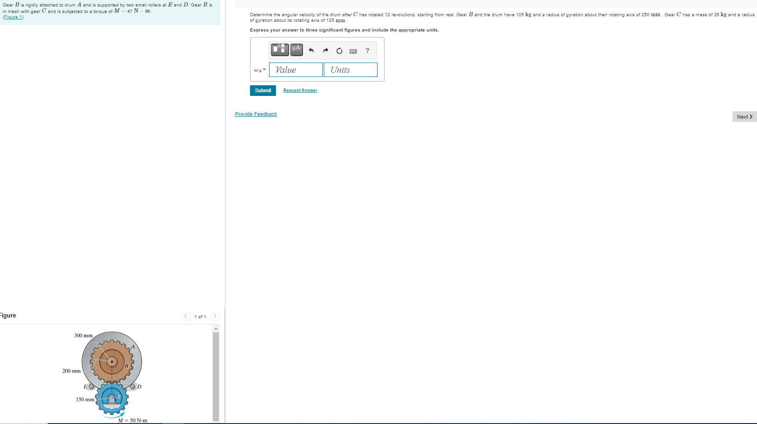Screen dimensions: 757x424
Task: Click inside the Units input field
Action: (350, 70)
